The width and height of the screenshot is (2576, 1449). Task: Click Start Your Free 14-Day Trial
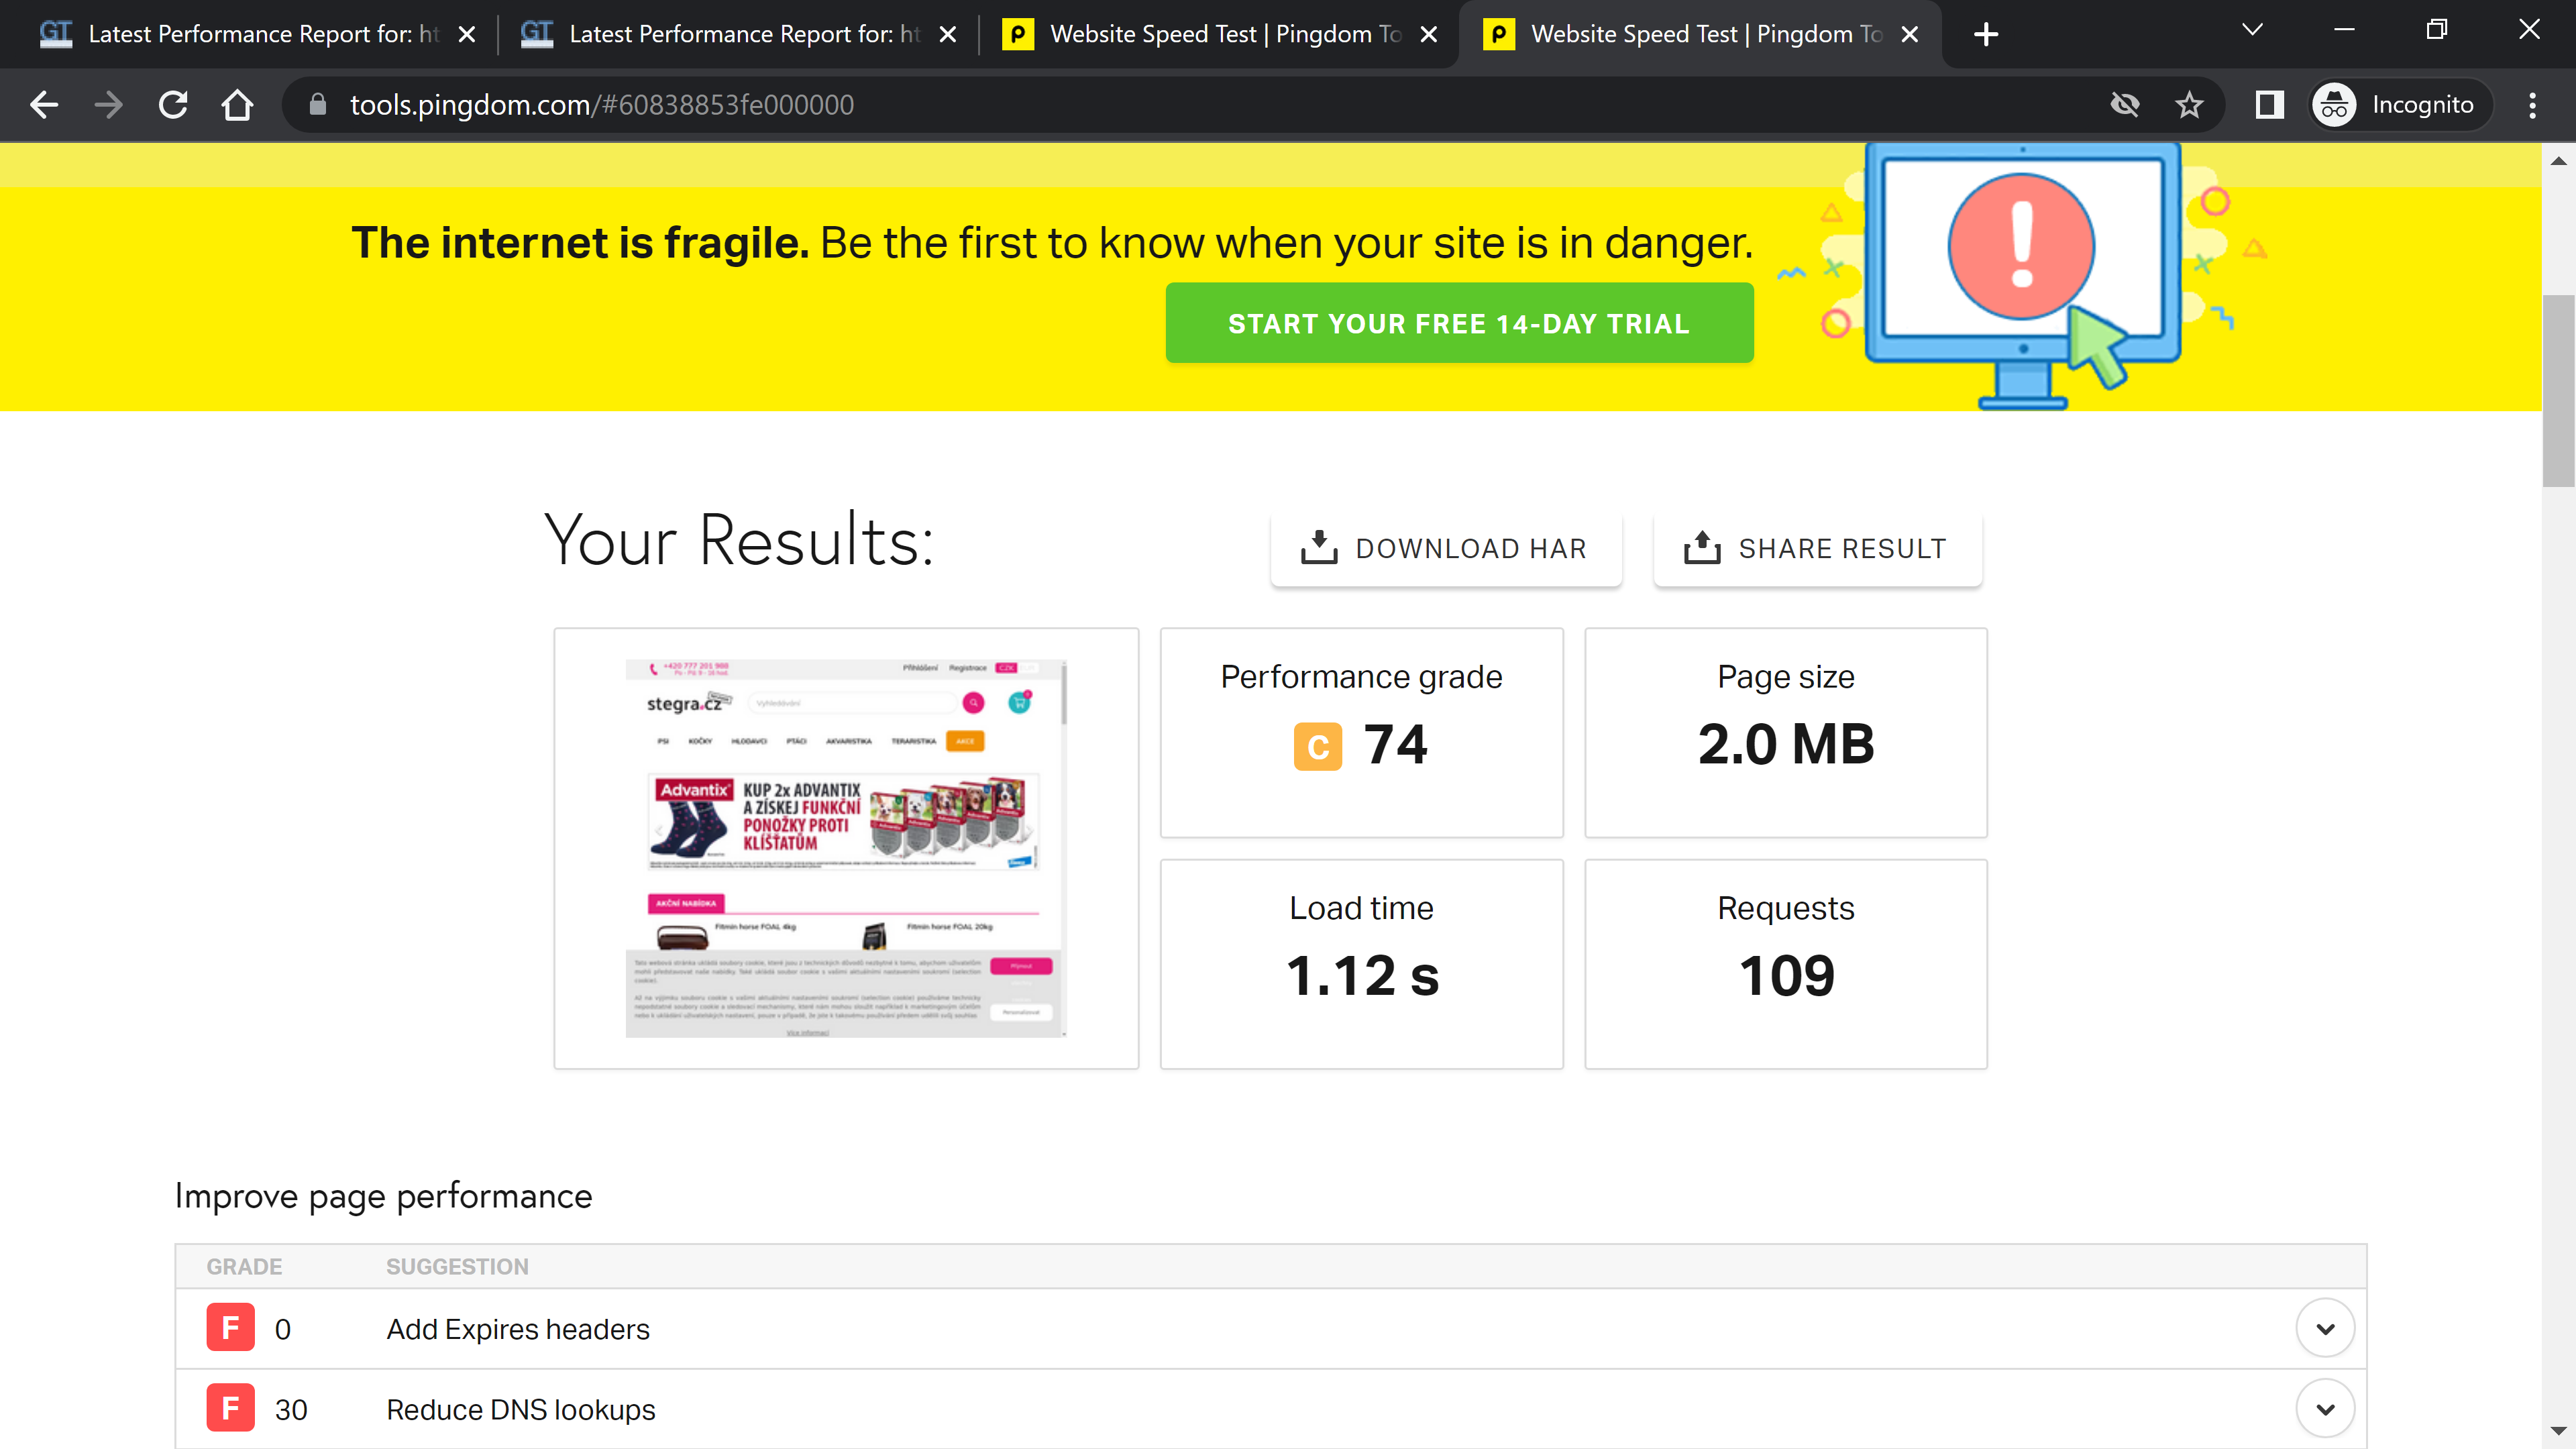(x=1459, y=323)
